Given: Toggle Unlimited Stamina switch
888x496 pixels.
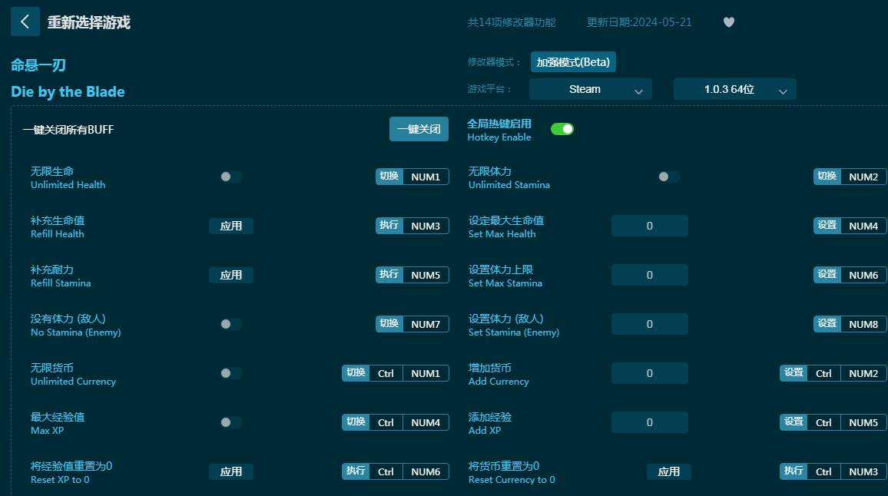Looking at the screenshot, I should click(x=669, y=177).
